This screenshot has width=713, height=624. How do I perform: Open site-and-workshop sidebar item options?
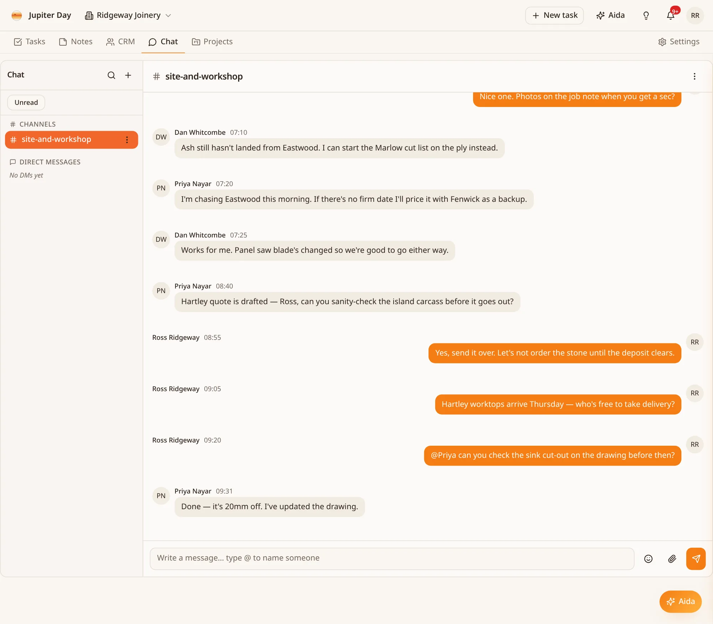127,140
